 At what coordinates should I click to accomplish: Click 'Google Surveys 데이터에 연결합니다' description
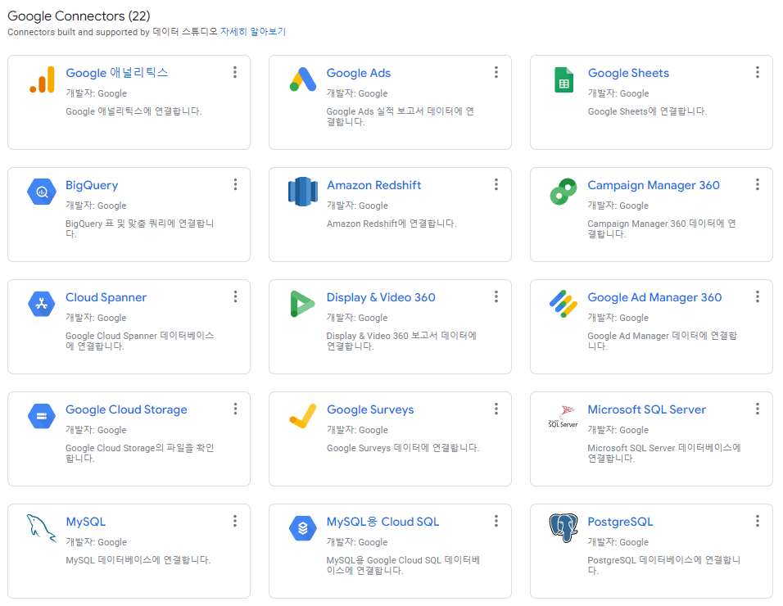click(x=402, y=448)
